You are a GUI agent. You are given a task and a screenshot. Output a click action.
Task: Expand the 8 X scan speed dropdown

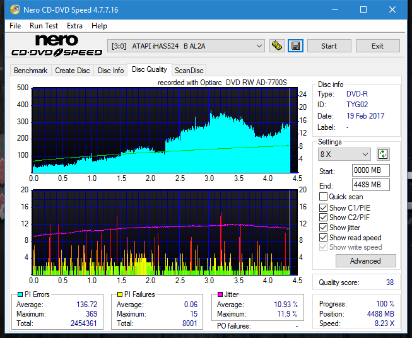[344, 154]
